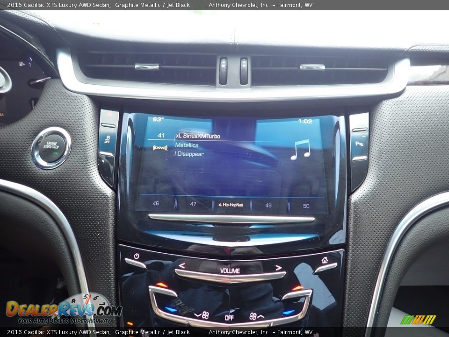This screenshot has width=449, height=337.
Task: Tap the volume decrease left arrow
Action: tap(182, 266)
